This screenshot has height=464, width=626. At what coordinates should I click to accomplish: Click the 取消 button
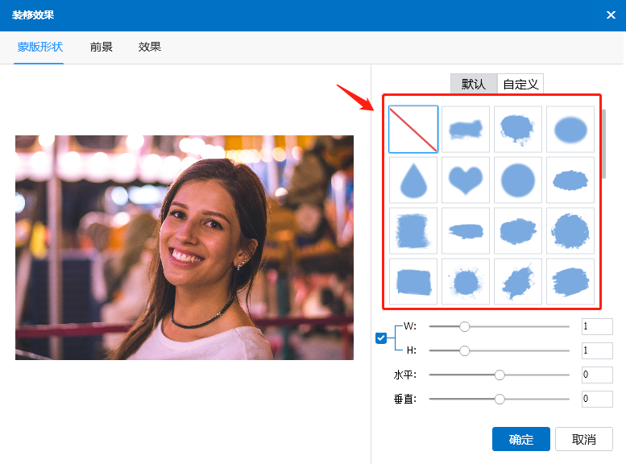point(583,439)
